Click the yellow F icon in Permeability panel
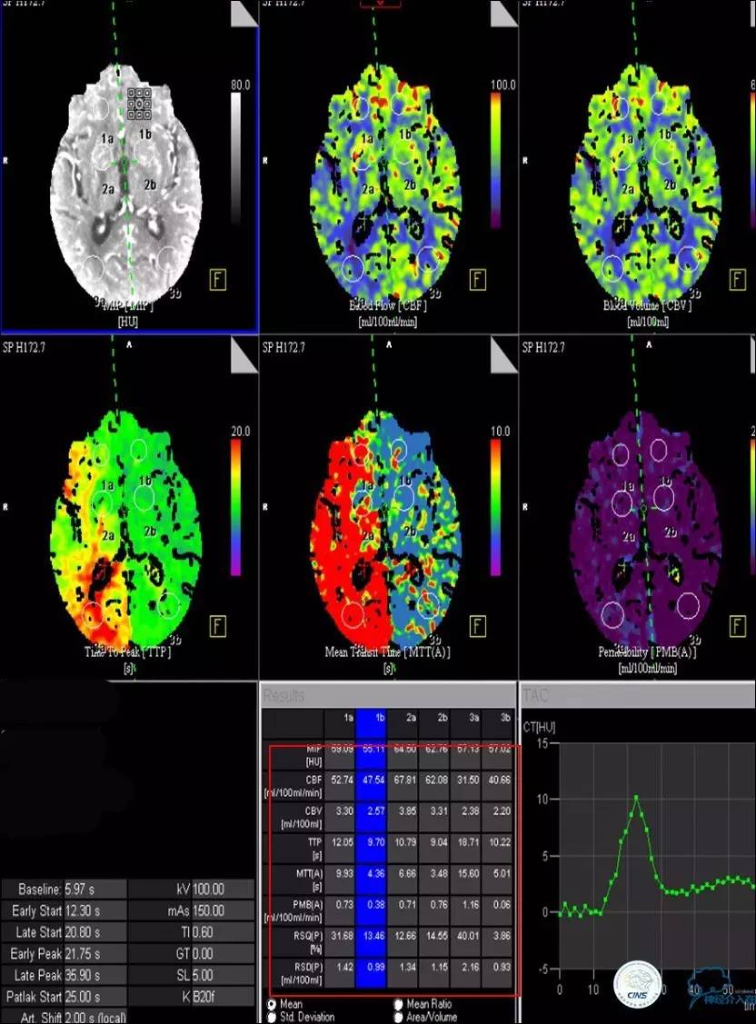Viewport: 756px width, 1024px height. (x=739, y=625)
